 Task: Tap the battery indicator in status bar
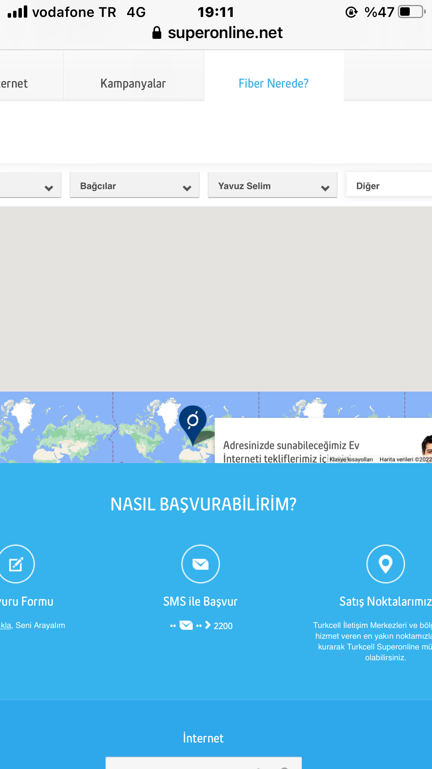(412, 12)
